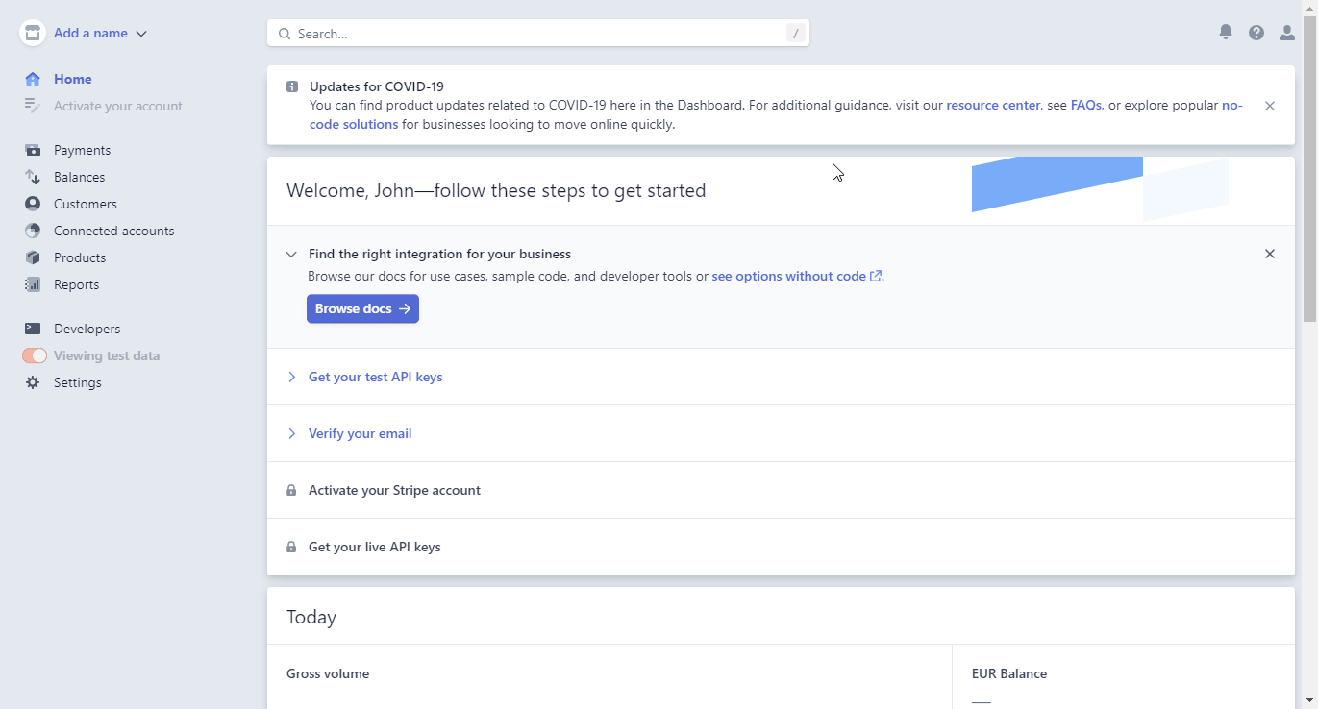Select Activate your account in sidebar
The image size is (1318, 709).
point(117,106)
